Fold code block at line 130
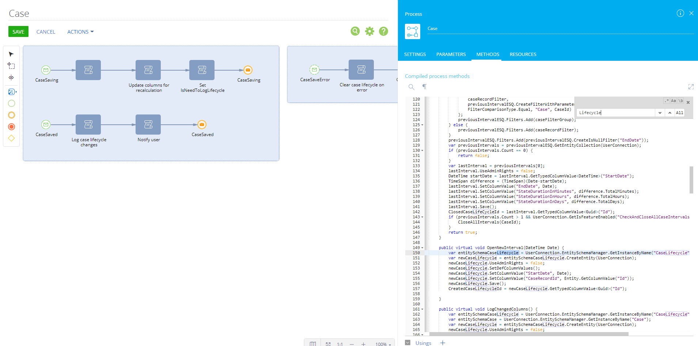This screenshot has height=346, width=698. point(422,151)
